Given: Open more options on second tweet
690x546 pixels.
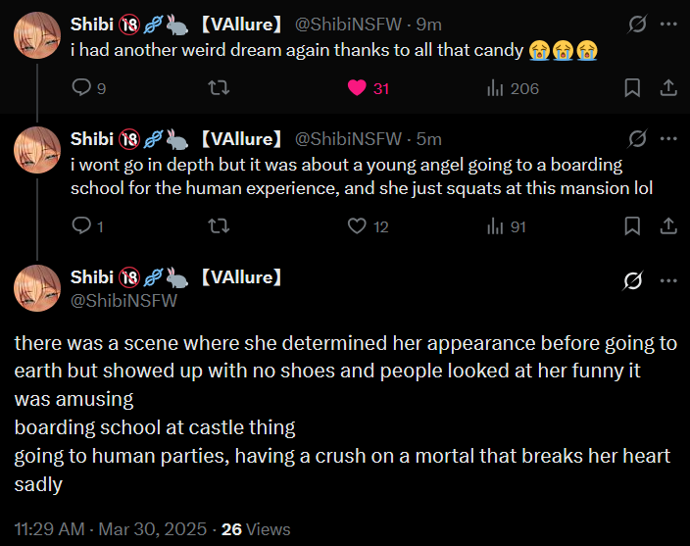Looking at the screenshot, I should point(668,138).
